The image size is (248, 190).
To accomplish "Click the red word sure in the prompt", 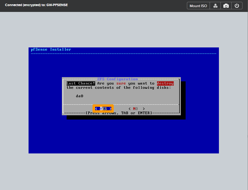I will click(121, 83).
